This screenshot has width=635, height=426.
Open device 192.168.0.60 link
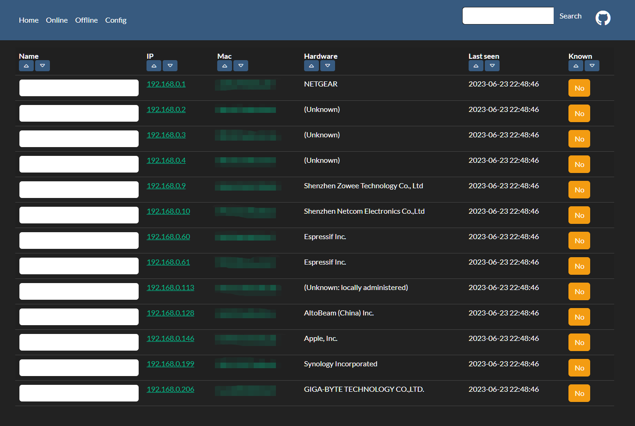click(x=168, y=237)
